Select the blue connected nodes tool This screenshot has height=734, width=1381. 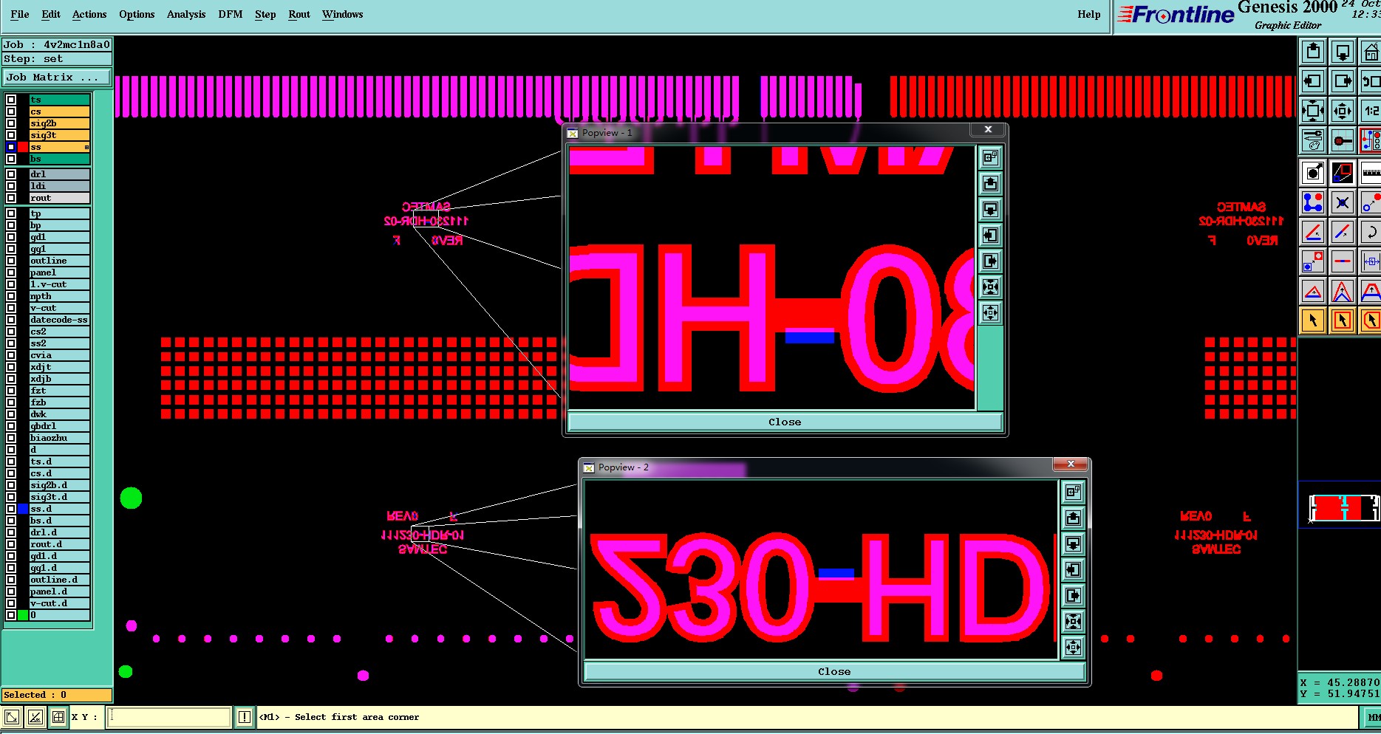(x=1313, y=202)
